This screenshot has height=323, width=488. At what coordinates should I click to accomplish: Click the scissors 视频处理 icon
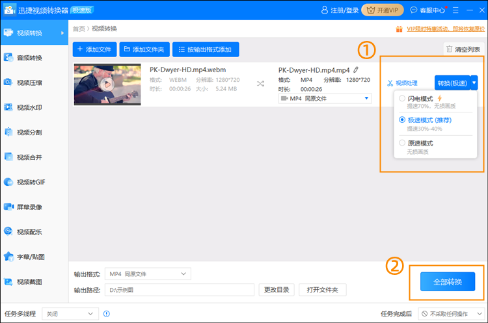pos(390,83)
